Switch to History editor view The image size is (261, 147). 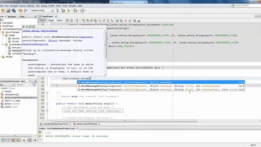point(60,20)
